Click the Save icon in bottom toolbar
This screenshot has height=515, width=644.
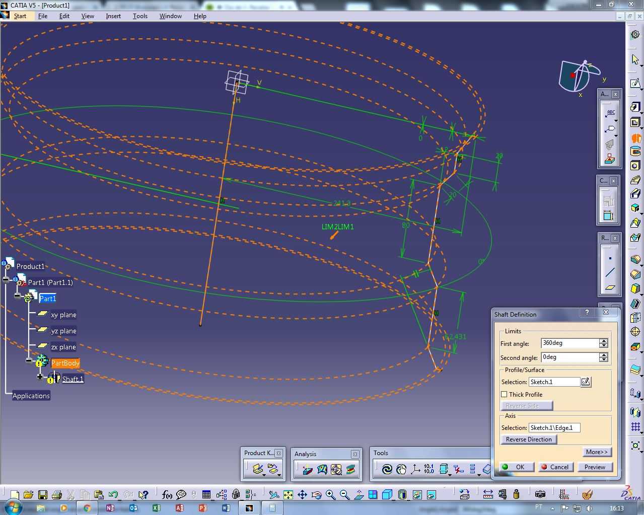(43, 495)
